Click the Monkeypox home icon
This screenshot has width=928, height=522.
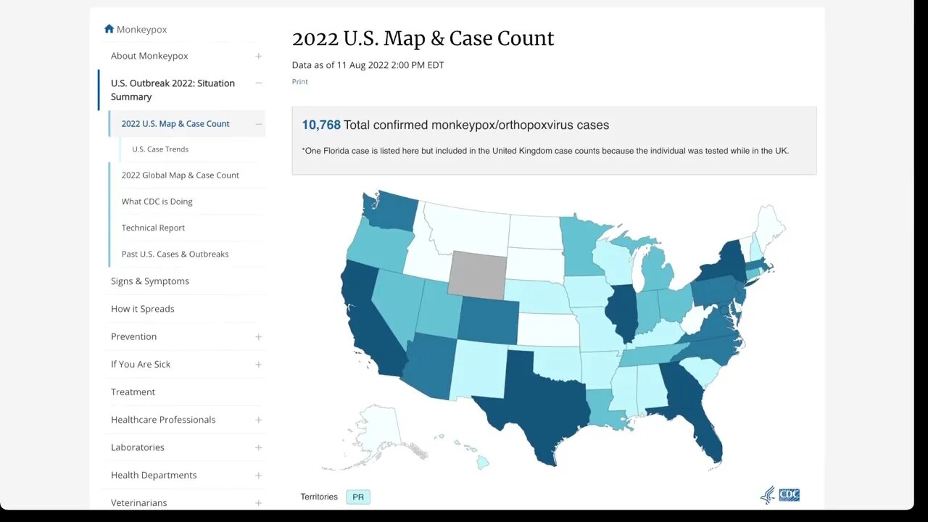[109, 29]
